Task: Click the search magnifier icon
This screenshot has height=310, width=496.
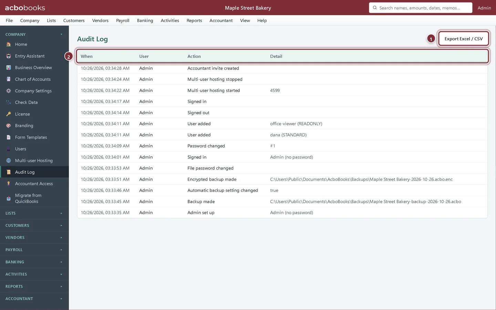Action: click(375, 8)
